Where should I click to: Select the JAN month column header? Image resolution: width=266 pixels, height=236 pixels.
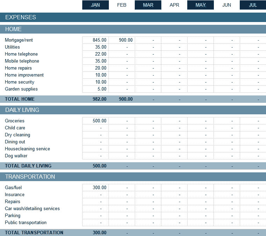point(95,5)
